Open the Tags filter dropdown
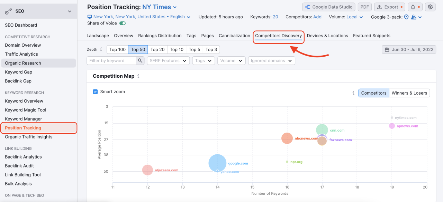Image resolution: width=443 pixels, height=202 pixels. click(204, 61)
